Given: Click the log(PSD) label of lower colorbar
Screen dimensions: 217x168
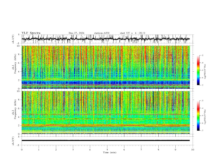Looking at the screenshot, I should [x=205, y=117].
